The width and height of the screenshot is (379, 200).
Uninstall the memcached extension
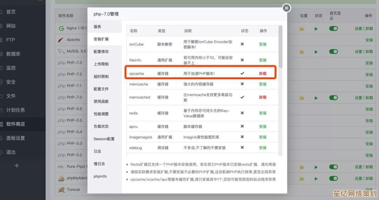point(263,97)
